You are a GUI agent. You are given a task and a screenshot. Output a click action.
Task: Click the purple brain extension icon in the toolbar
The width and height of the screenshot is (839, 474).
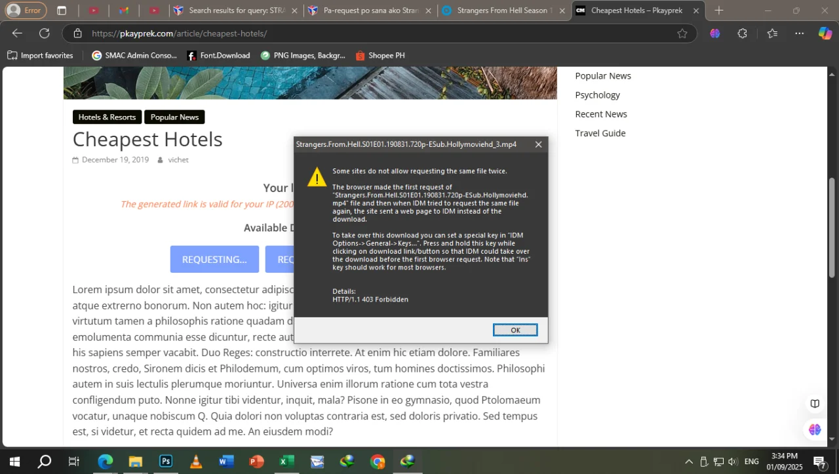[x=715, y=33]
